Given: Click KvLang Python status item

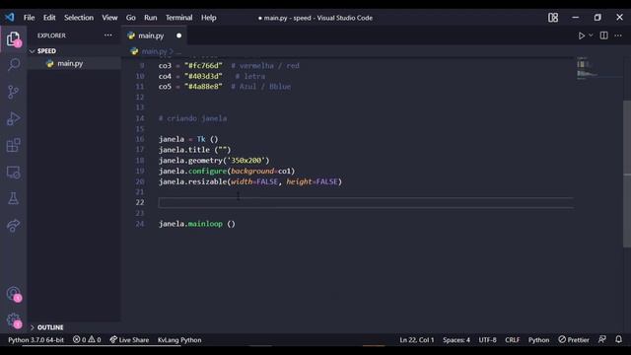Looking at the screenshot, I should [x=179, y=339].
